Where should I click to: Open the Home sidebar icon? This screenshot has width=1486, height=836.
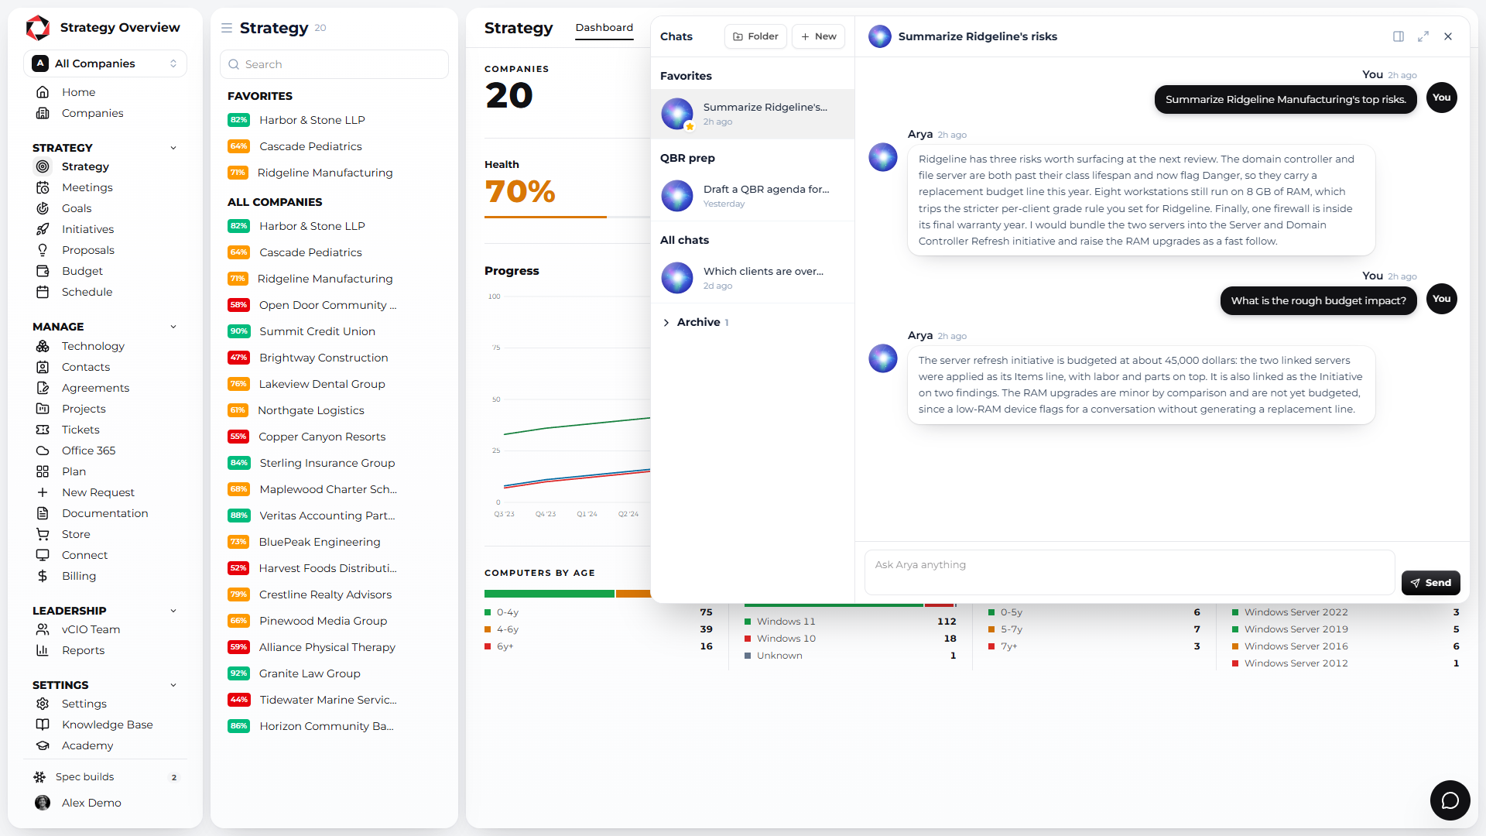pyautogui.click(x=43, y=92)
